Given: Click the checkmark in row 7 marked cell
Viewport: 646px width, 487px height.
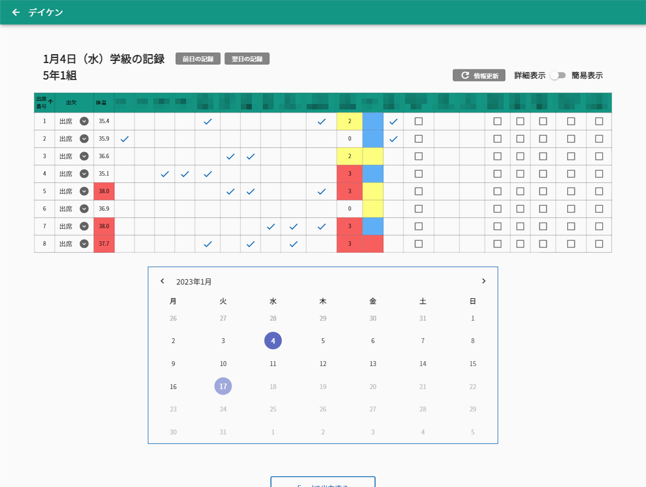Looking at the screenshot, I should pos(293,226).
